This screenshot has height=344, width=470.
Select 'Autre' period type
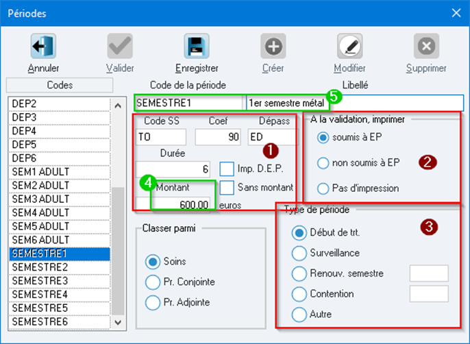299,315
